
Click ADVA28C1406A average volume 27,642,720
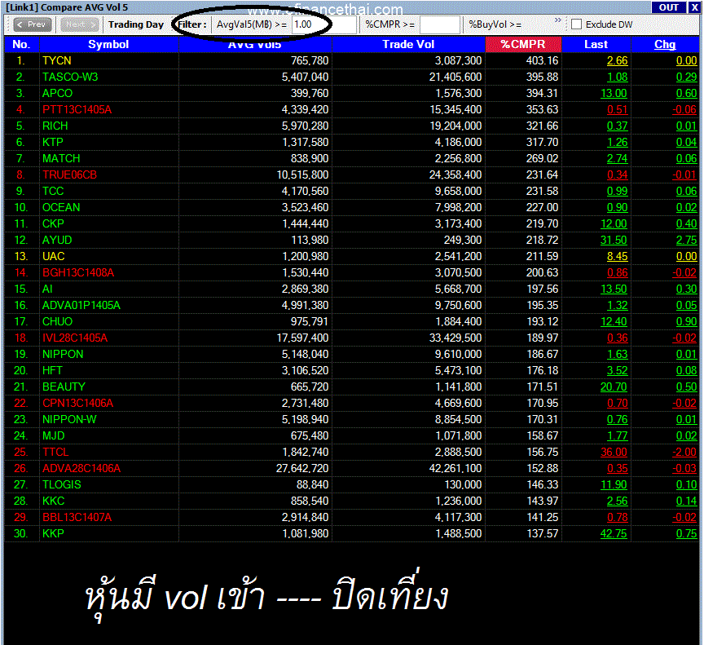302,469
